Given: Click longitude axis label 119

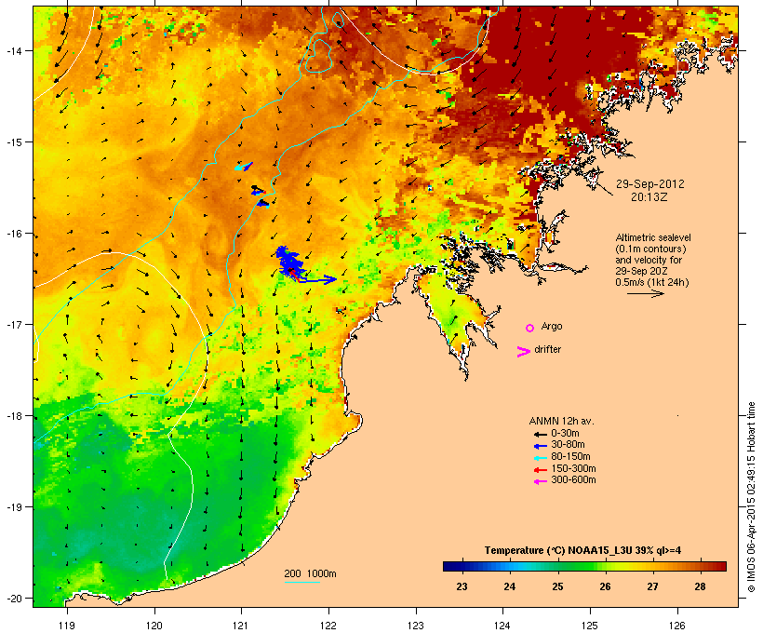Looking at the screenshot, I should point(67,626).
